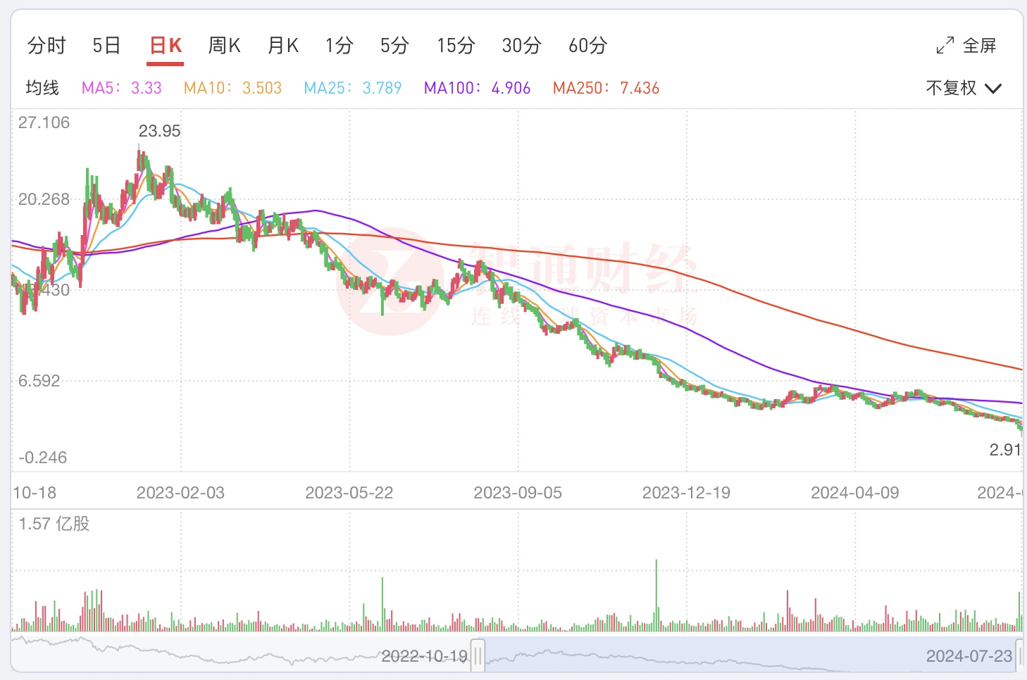This screenshot has height=680, width=1027.
Task: Click the 23.95 peak price marker
Action: (x=159, y=131)
